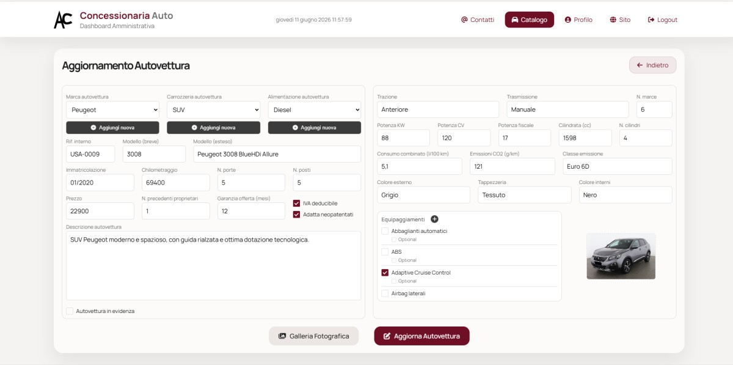The width and height of the screenshot is (733, 365).
Task: Click the Potenza KW field
Action: pos(404,138)
